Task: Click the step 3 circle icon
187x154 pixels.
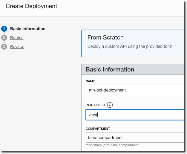Action: (4, 47)
